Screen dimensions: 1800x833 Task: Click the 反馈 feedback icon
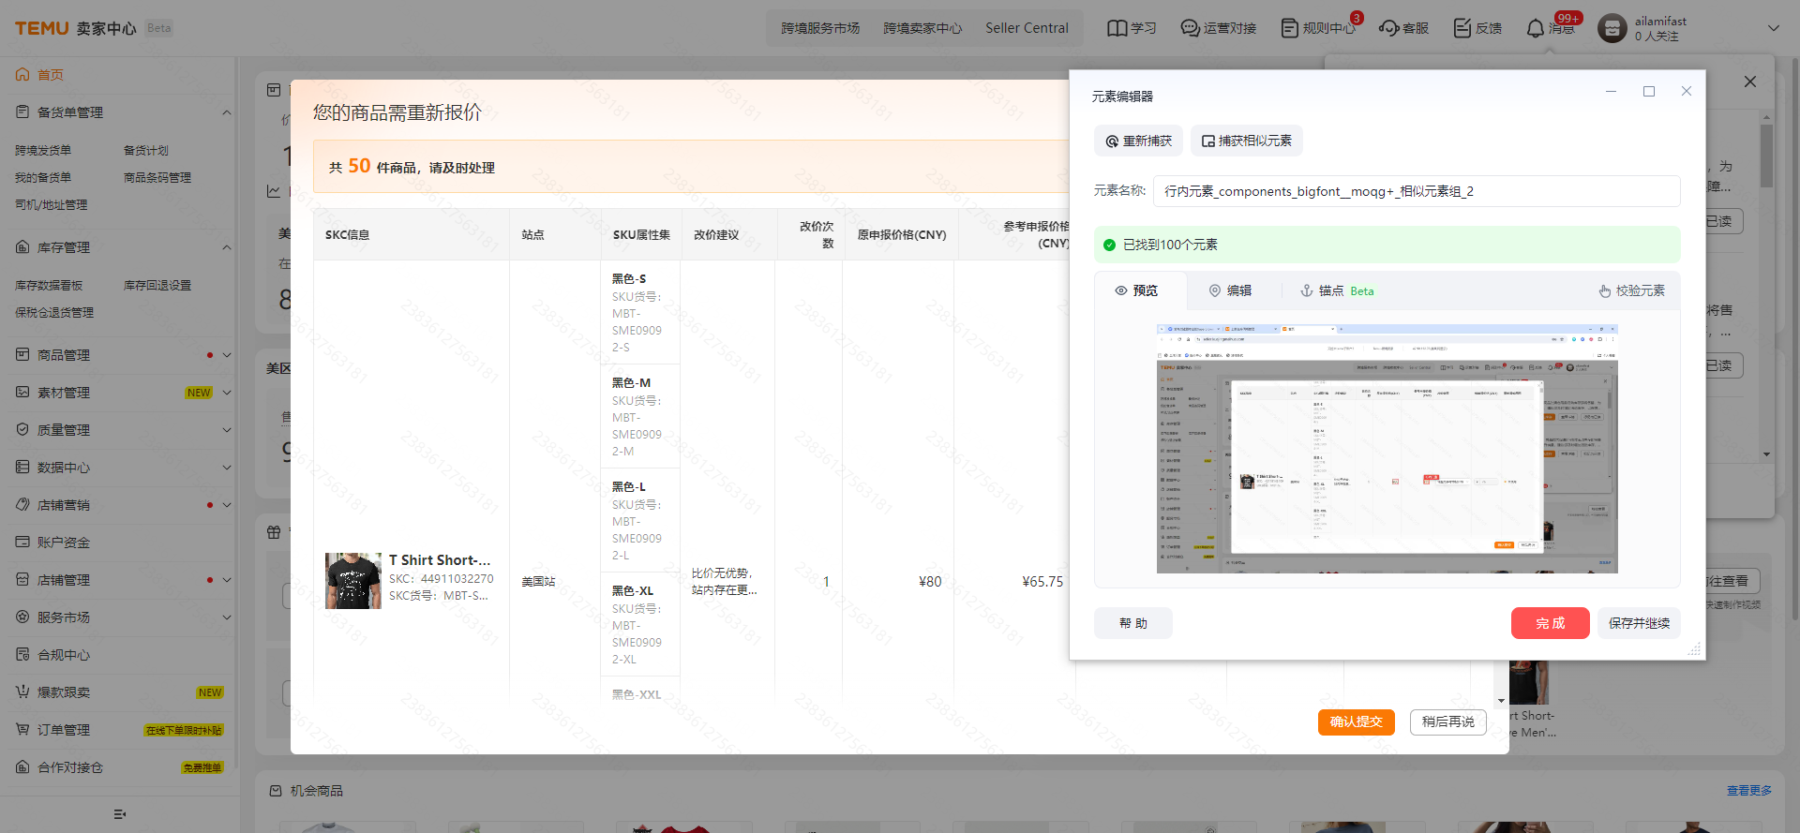(1462, 29)
